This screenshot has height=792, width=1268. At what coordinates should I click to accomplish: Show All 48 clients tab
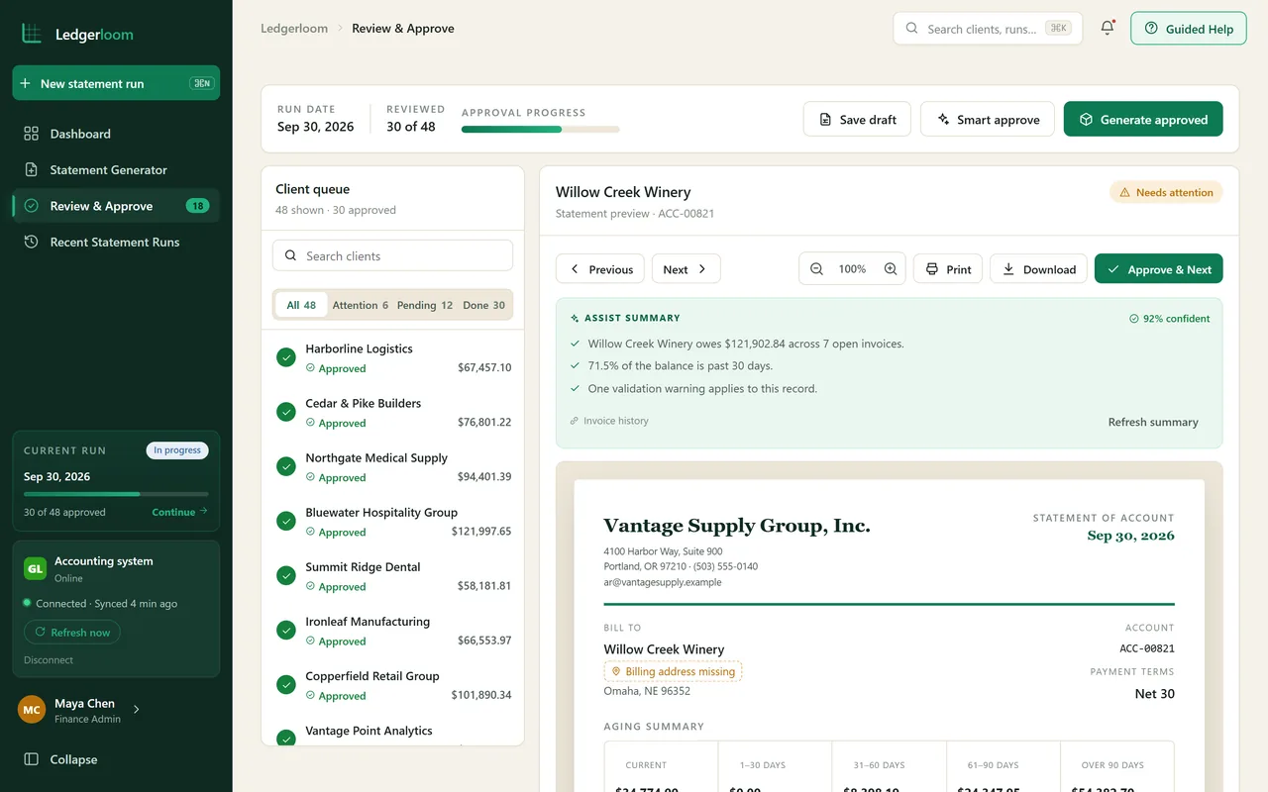pyautogui.click(x=301, y=305)
